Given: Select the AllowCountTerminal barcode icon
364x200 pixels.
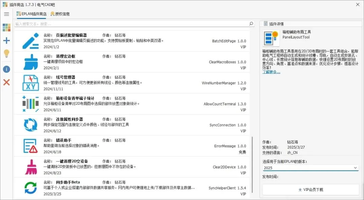Looking at the screenshot, I should coord(31,104).
